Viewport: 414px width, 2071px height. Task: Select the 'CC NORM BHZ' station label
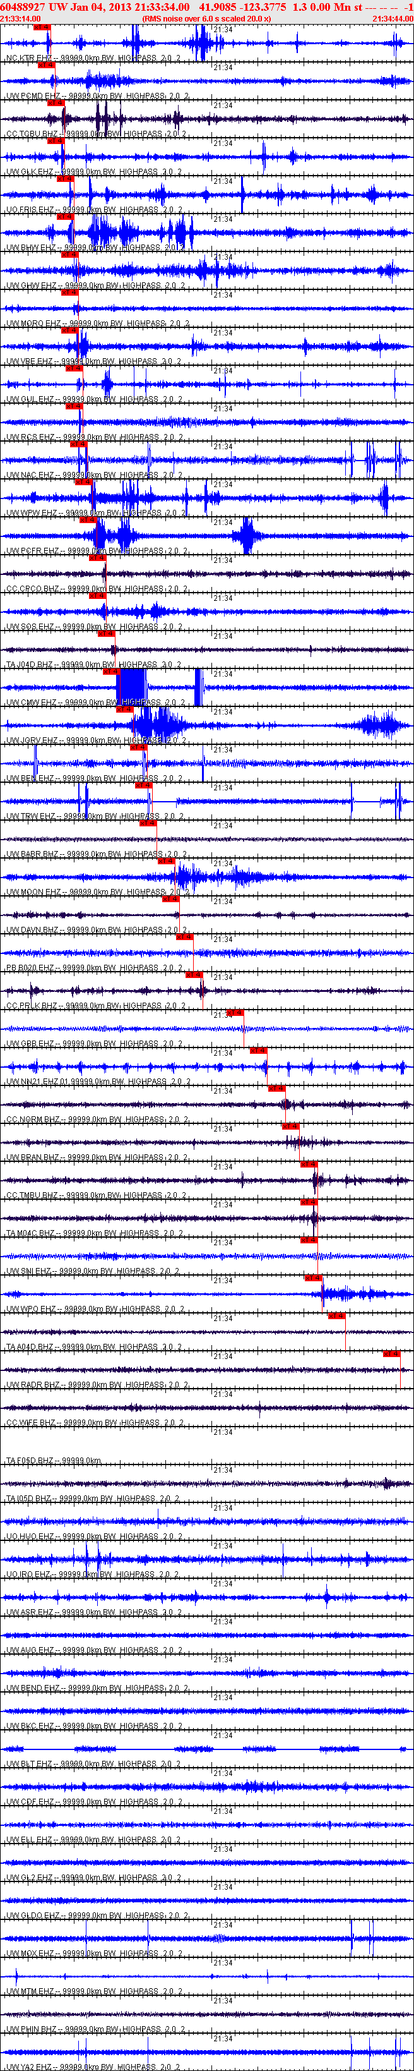tap(32, 1119)
